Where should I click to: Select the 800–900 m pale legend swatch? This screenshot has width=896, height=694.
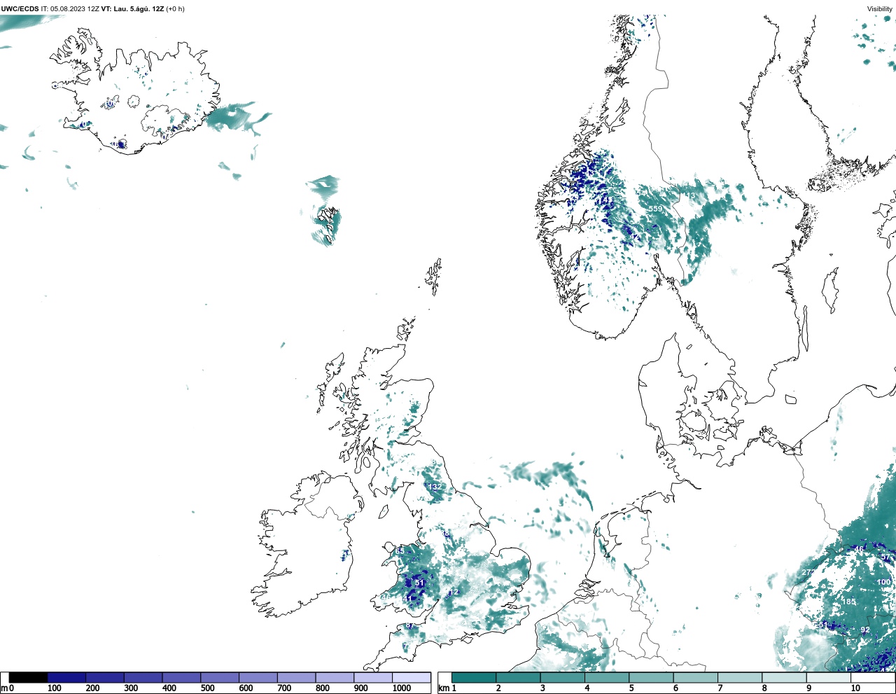335,677
